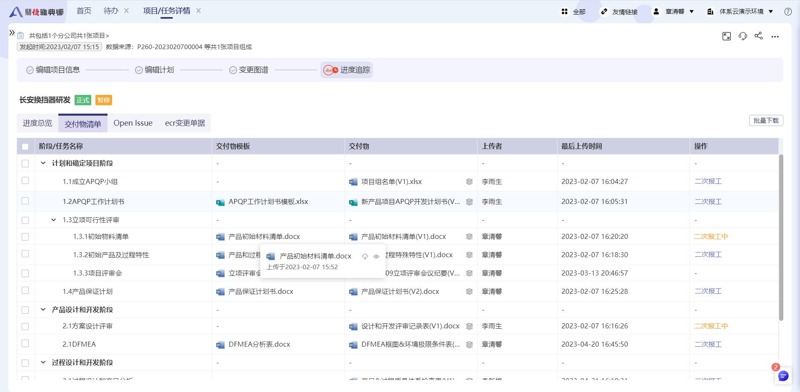800x392 pixels.
Task: Click version stack icon for 产品初始材料清单(V1).docx
Action: tap(469, 236)
